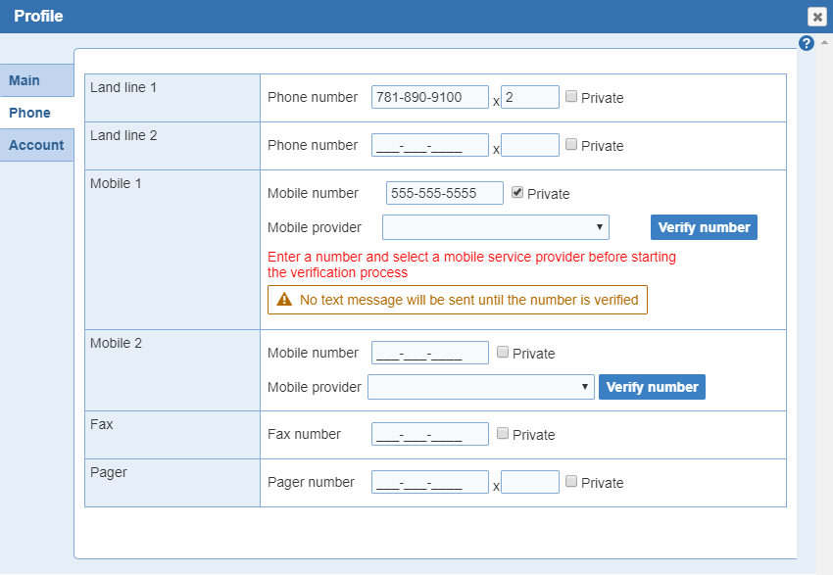The image size is (833, 575).
Task: Click the Fax number input field
Action: (x=430, y=434)
